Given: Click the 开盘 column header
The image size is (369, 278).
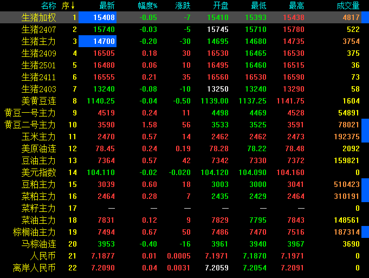Looking at the screenshot, I should [x=221, y=5].
